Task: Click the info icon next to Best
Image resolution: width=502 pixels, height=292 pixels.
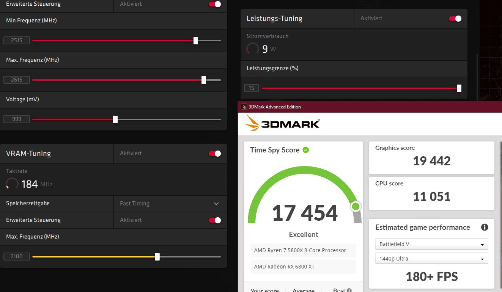Action: coord(349,290)
